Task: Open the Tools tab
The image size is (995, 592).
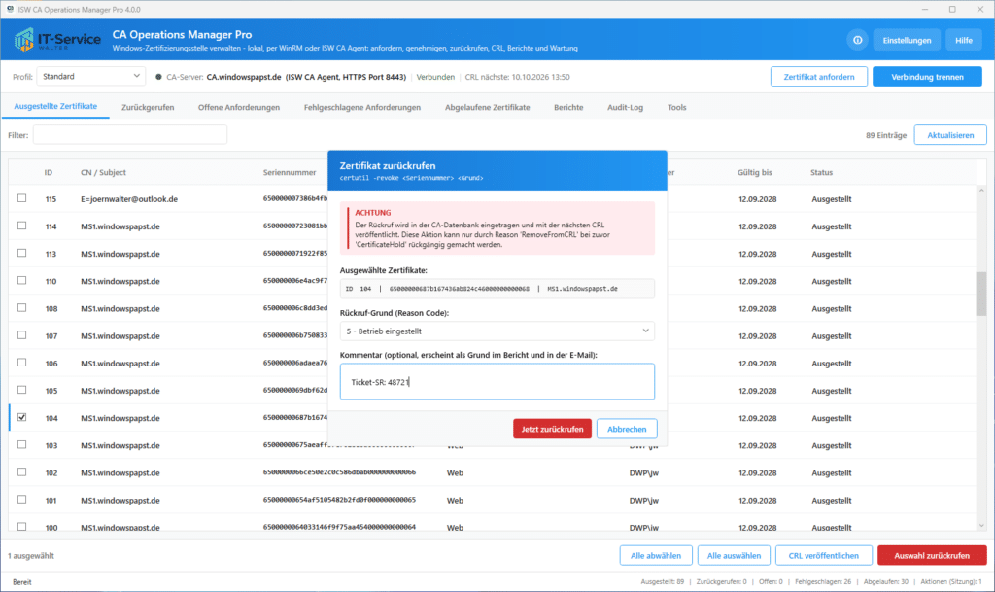Action: tap(676, 107)
